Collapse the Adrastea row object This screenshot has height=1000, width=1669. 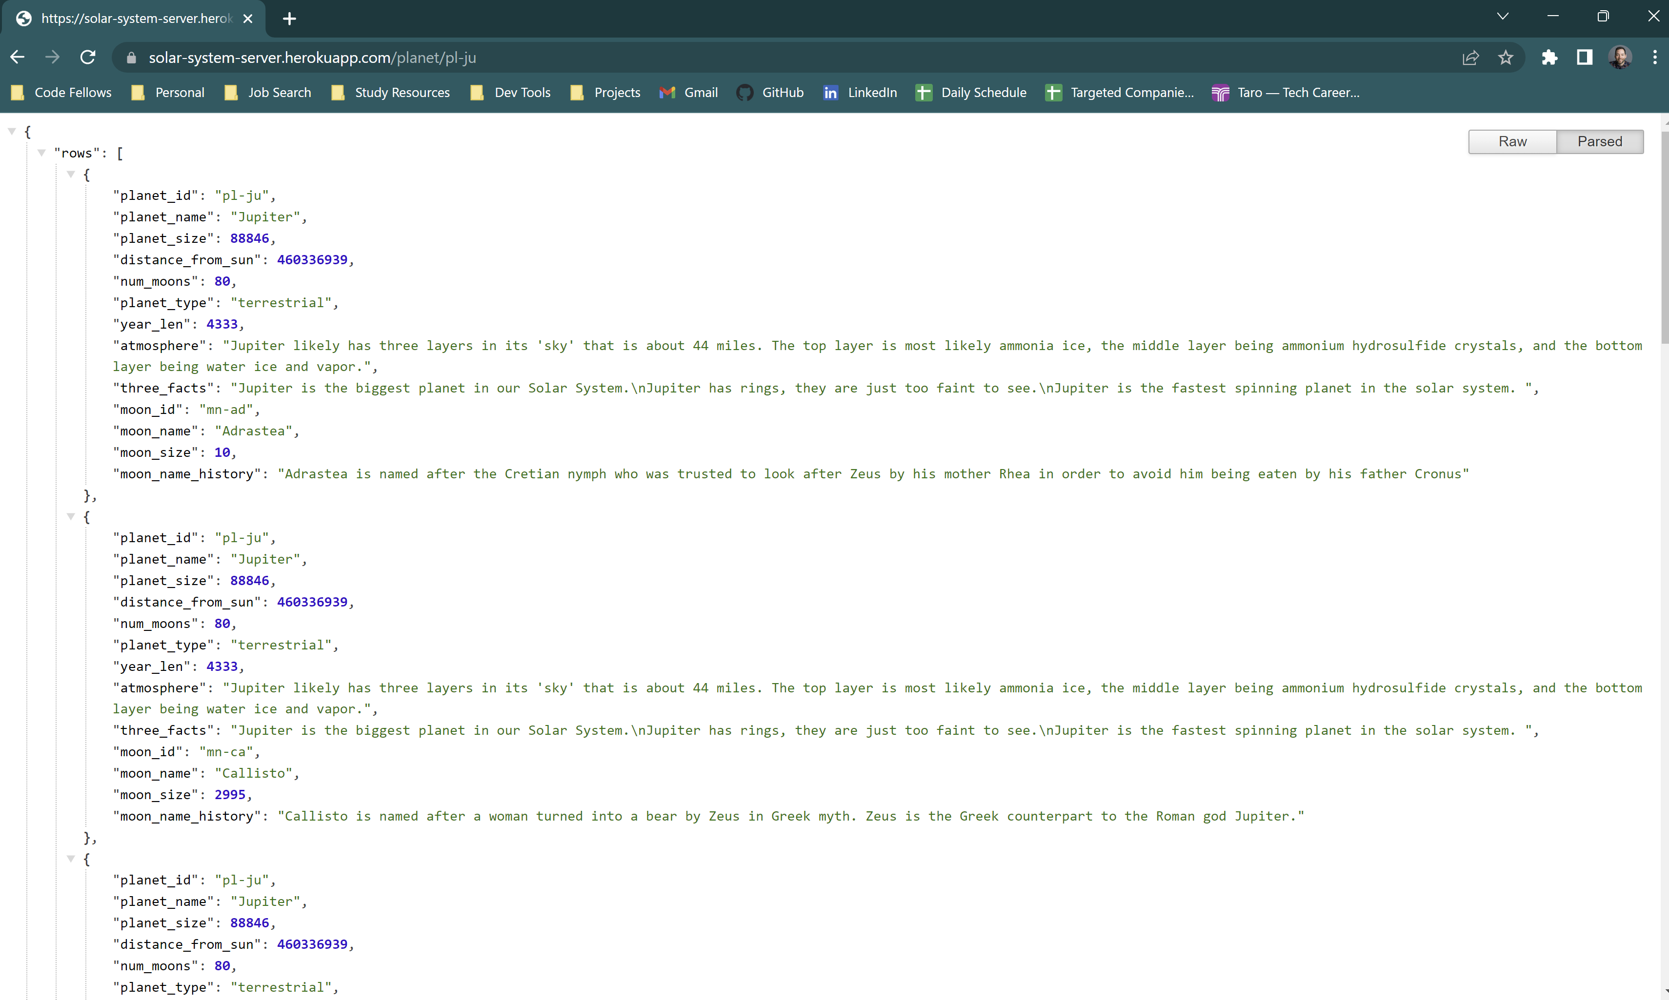pyautogui.click(x=71, y=175)
